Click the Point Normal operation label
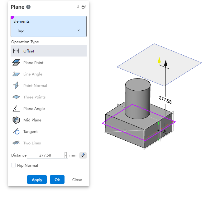Screen dimensions: 211x200 coord(35,85)
